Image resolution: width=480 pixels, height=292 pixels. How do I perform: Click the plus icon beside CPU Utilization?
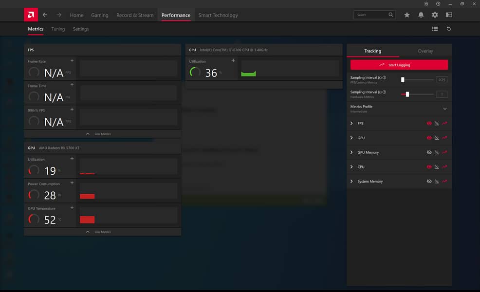coord(233,60)
